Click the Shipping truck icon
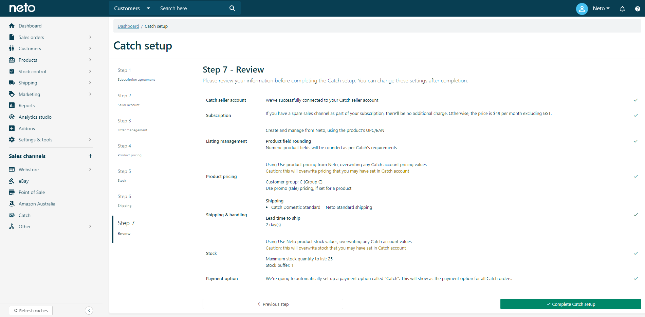 [12, 83]
